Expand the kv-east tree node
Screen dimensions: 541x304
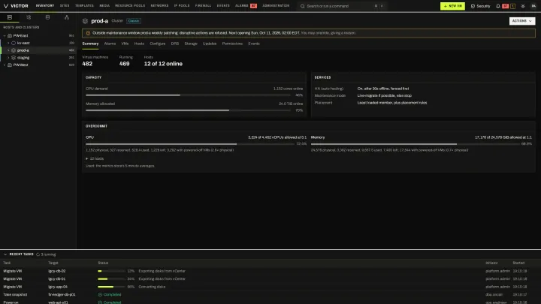point(8,43)
